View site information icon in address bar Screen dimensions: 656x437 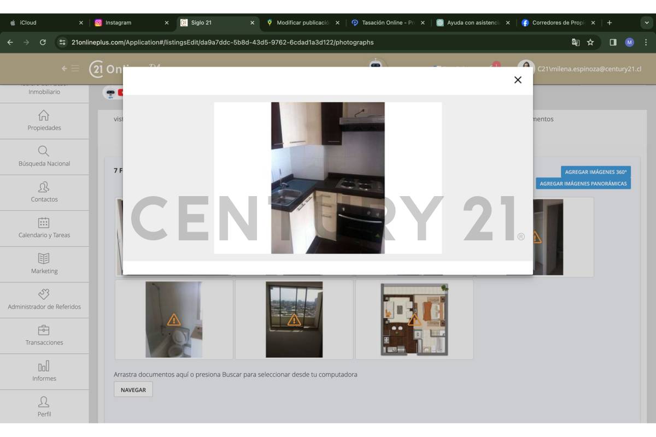point(62,42)
